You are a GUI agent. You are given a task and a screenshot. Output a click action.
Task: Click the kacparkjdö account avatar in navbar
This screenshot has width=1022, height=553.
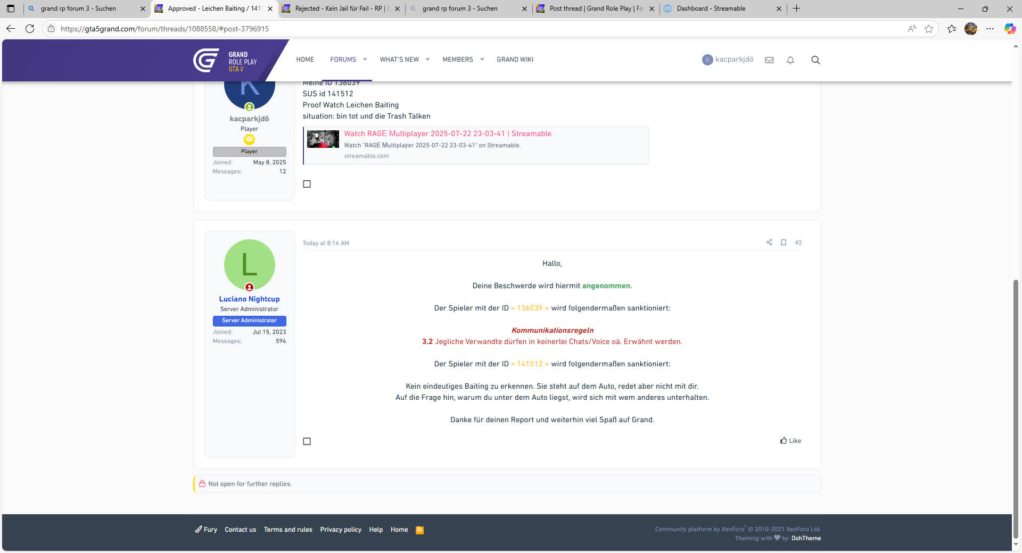click(x=707, y=60)
